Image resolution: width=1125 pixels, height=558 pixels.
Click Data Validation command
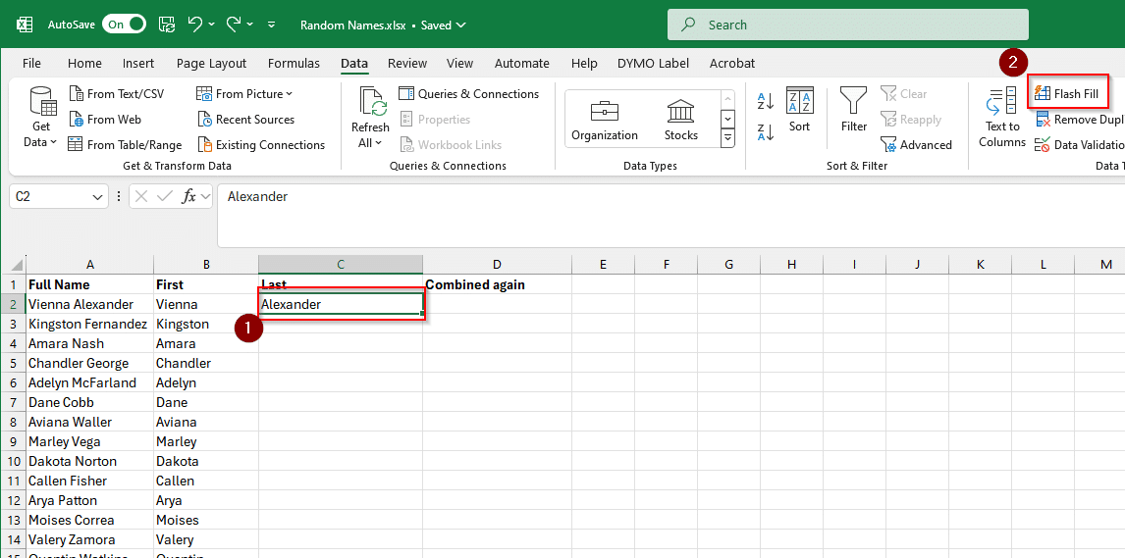click(1078, 145)
